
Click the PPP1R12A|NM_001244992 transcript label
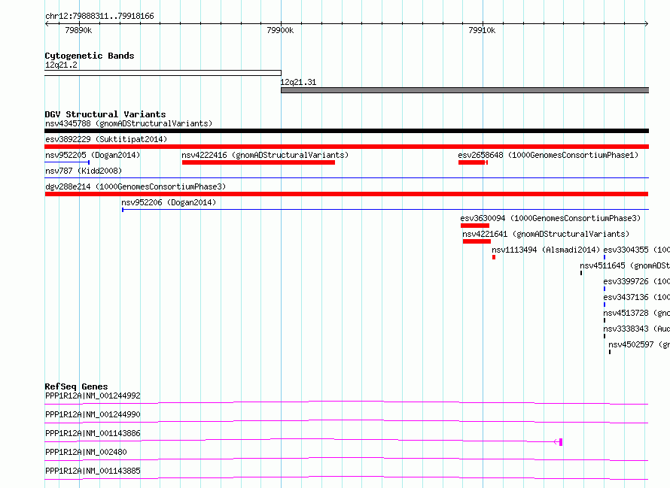coord(93,396)
